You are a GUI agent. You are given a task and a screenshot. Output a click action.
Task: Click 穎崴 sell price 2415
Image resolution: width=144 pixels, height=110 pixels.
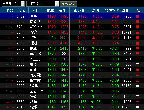[x=64, y=48]
